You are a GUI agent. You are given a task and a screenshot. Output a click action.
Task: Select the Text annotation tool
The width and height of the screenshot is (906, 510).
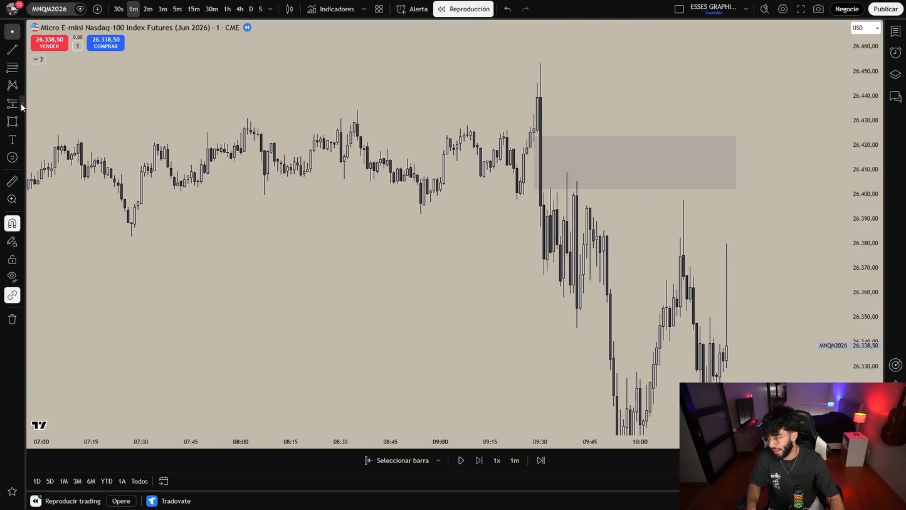pos(12,139)
